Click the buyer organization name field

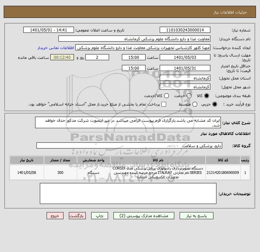pos(134,39)
